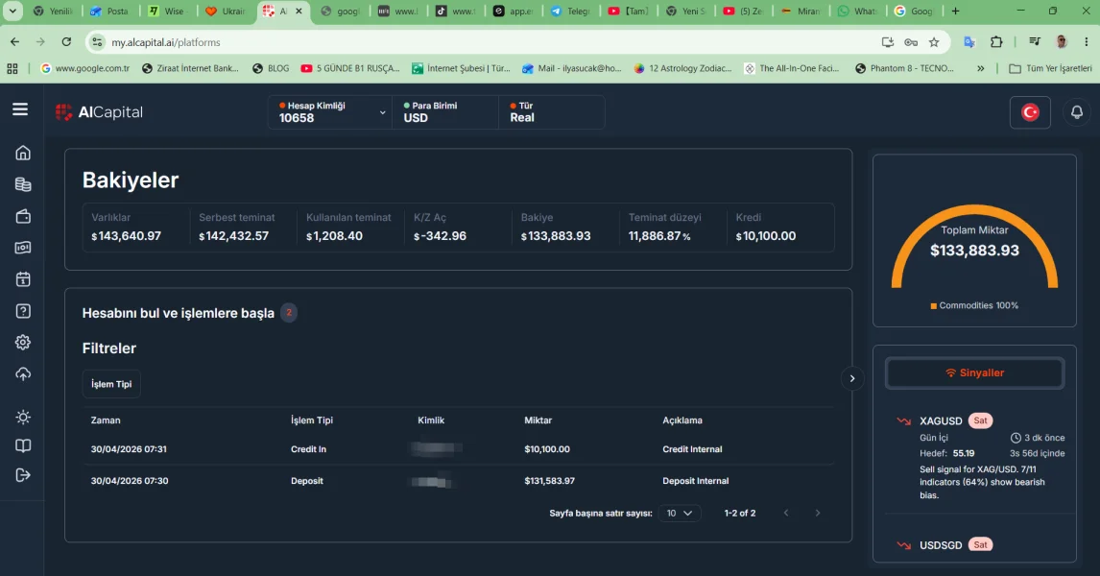This screenshot has height=576, width=1100.
Task: Switch language with Turkish flag button
Action: 1030,112
